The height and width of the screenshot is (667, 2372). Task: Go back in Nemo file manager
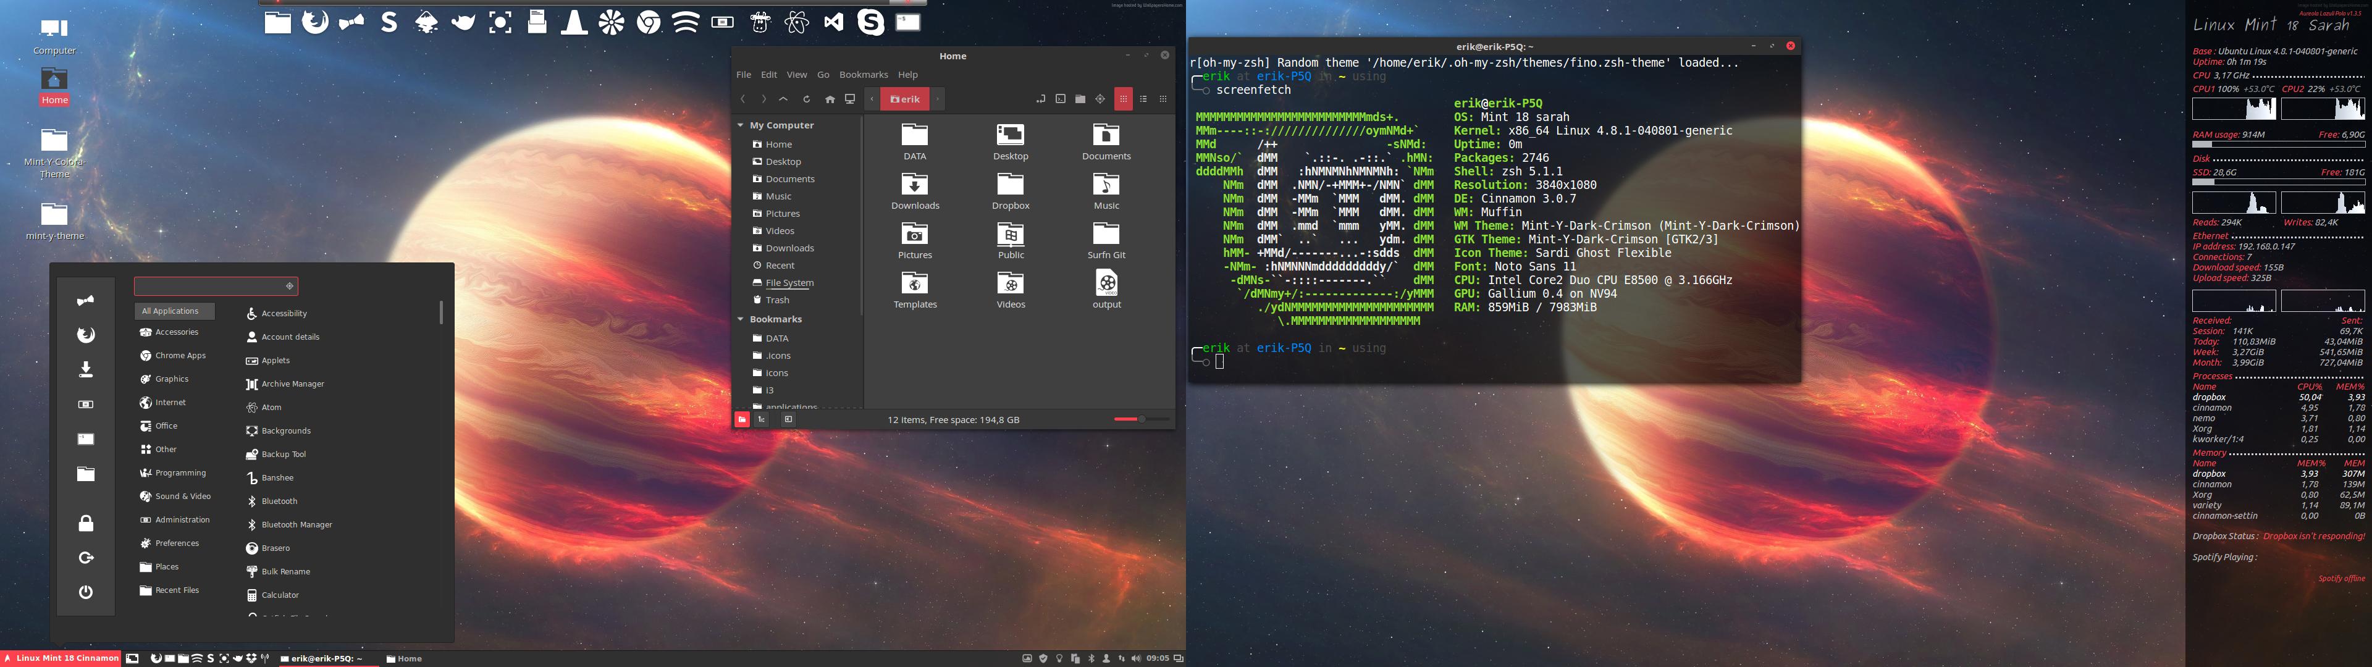point(743,99)
